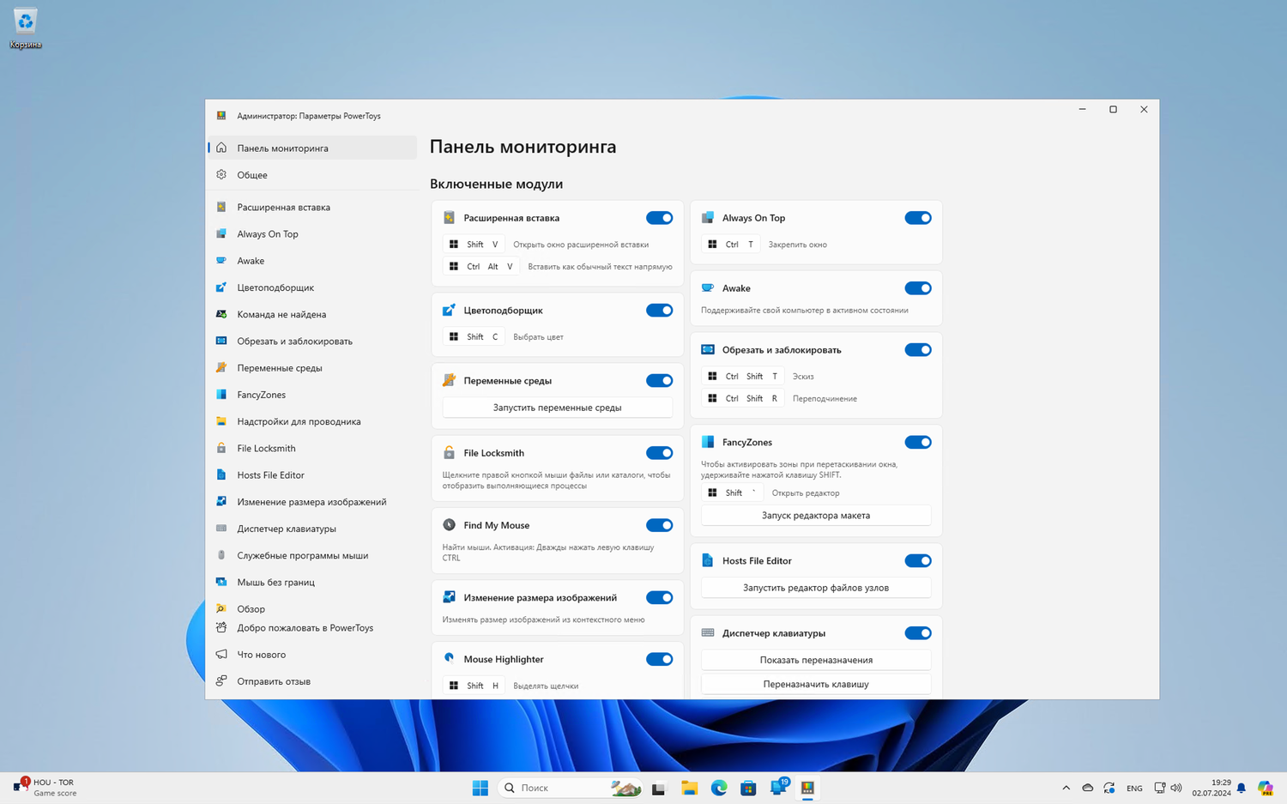1287x804 pixels.
Task: Click the Hosts File Editor sidebar icon
Action: point(221,475)
